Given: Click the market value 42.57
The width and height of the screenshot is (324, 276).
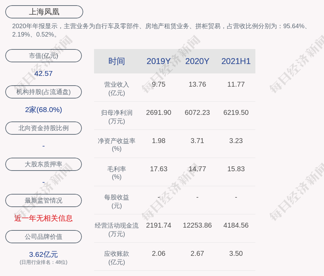Looking at the screenshot, I should (44, 73).
